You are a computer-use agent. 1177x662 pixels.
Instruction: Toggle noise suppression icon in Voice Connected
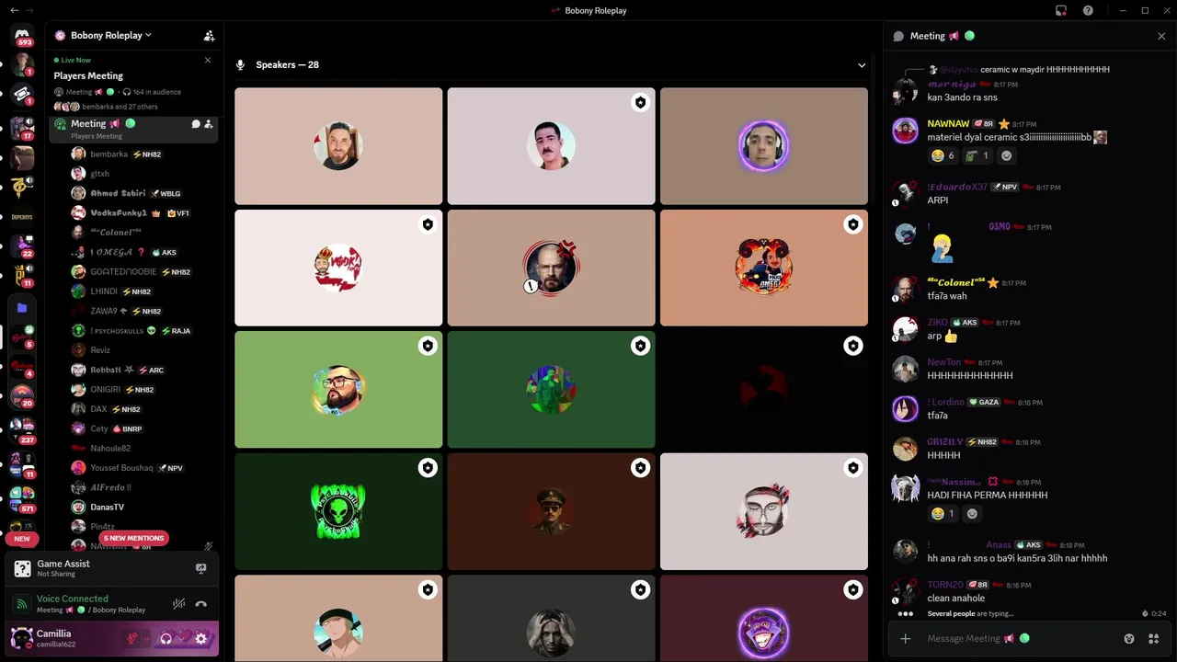[178, 604]
